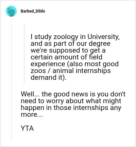Image resolution: width=136 pixels, height=147 pixels.
Task: Click the phrase 'field experience' in the quote
Action: (67, 60)
